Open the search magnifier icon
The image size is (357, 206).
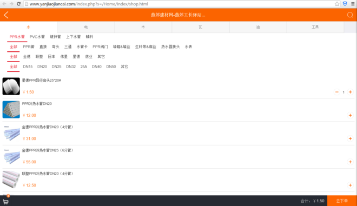[350, 15]
